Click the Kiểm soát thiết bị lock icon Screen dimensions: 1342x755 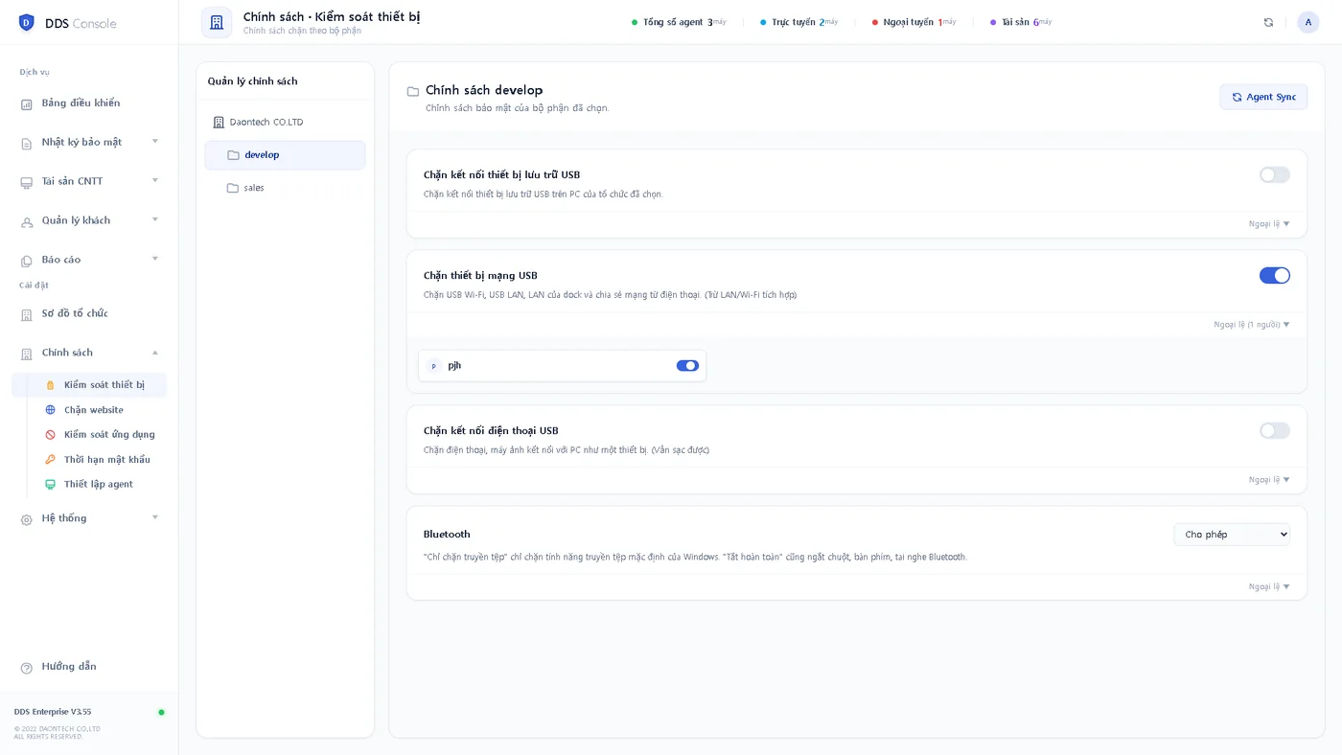click(51, 385)
